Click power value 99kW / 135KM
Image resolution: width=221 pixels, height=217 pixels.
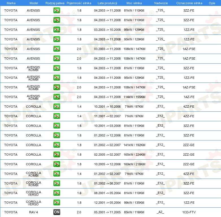134,203
